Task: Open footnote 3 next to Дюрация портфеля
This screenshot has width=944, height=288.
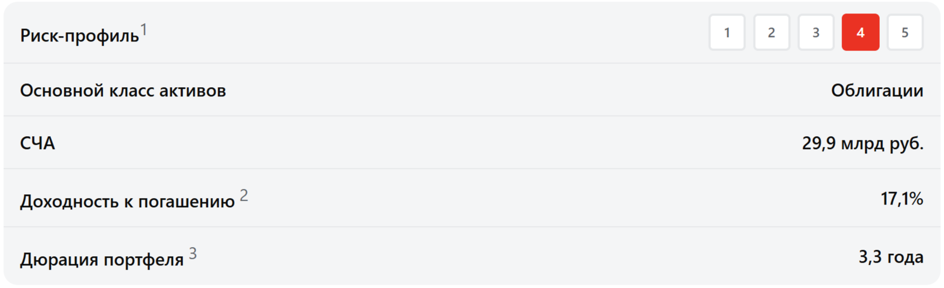Action: [x=193, y=253]
